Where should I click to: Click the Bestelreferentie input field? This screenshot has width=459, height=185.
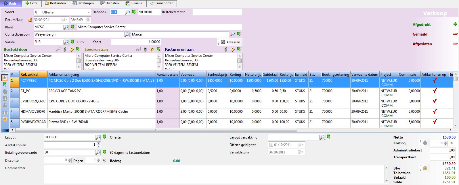click(x=217, y=12)
